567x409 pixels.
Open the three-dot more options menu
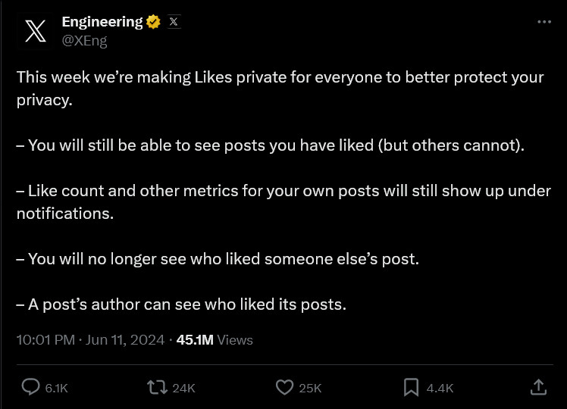[x=544, y=22]
